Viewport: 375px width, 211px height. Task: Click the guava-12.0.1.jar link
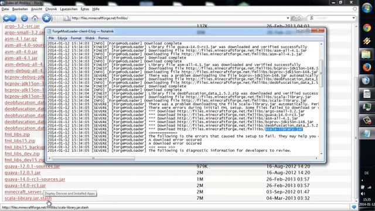coord(22,172)
